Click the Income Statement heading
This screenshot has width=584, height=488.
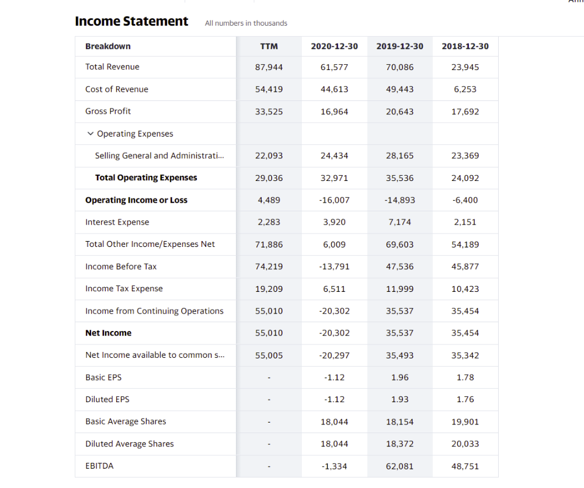point(131,22)
